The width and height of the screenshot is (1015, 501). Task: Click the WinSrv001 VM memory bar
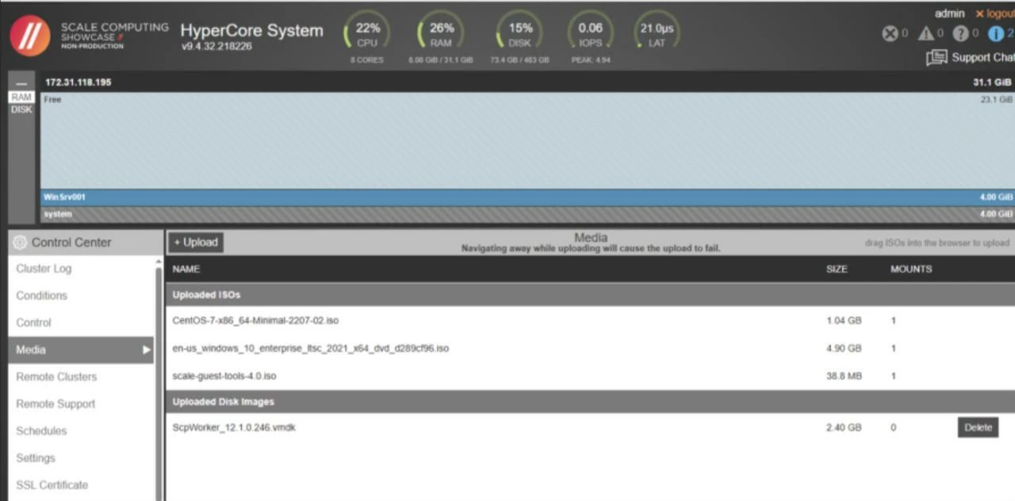pos(527,197)
